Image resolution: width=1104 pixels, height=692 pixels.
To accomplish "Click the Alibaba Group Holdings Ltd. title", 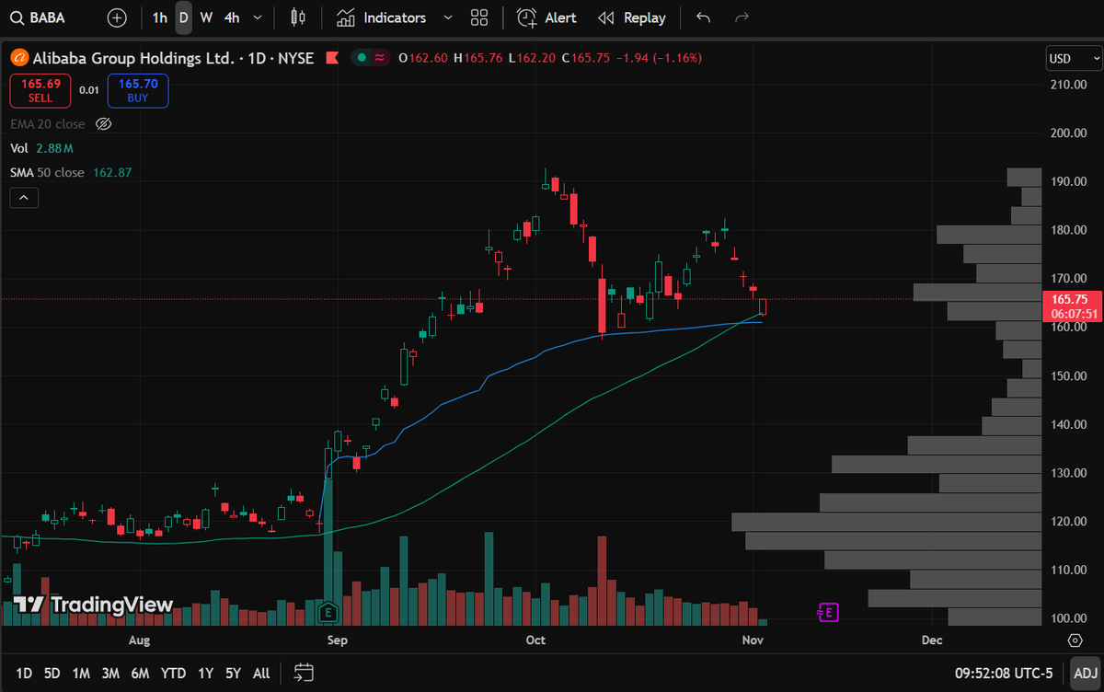I will point(132,58).
